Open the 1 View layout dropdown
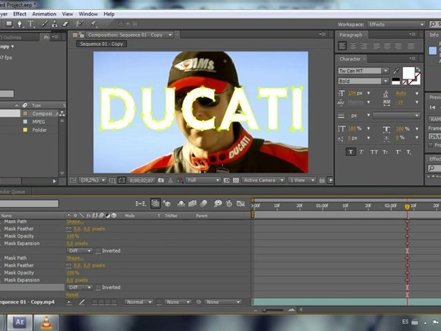 click(302, 180)
